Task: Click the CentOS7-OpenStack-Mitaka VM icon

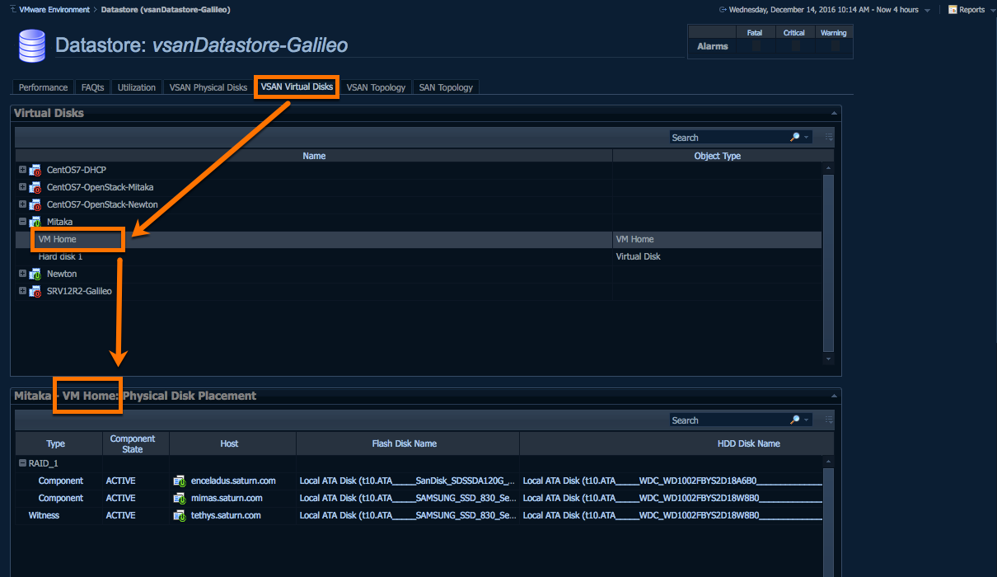Action: 35,187
